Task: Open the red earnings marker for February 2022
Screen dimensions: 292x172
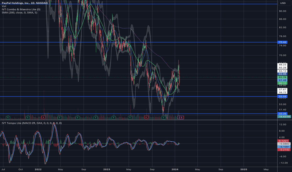Action: (x=43, y=117)
